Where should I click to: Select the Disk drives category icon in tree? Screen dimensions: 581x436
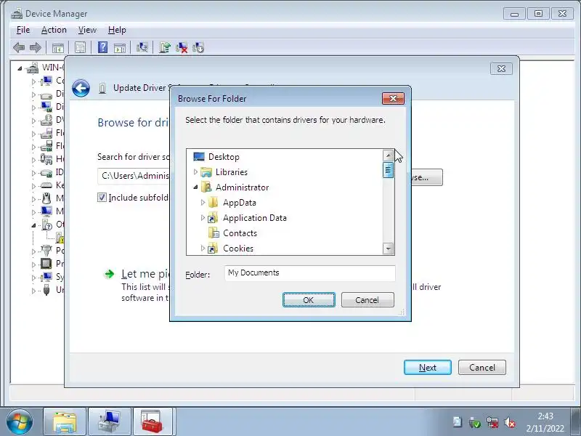click(46, 94)
